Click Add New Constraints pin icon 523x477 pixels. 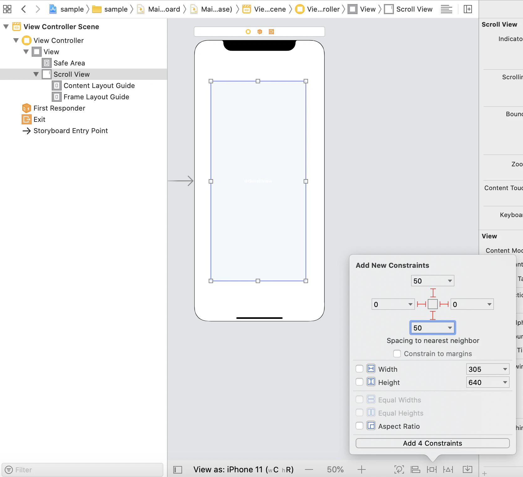432,469
